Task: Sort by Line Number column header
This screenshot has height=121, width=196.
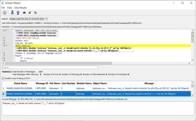Action: click(x=68, y=83)
